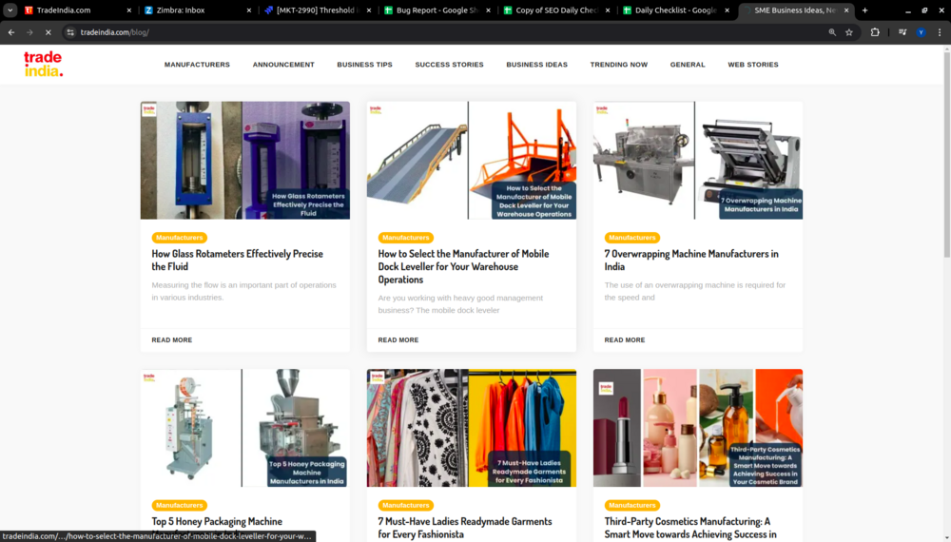Screen dimensions: 951x542
Task: Open '7 Overwrapping Machine Manufacturers in India' title
Action: 691,261
